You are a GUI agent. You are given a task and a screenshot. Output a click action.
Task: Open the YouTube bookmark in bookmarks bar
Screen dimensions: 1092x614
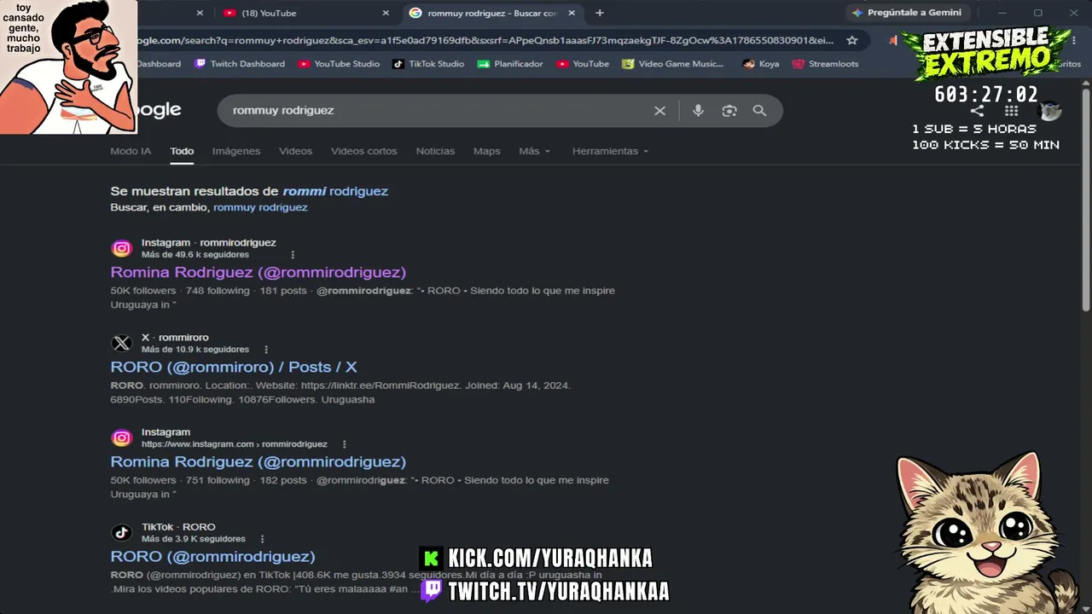point(583,64)
